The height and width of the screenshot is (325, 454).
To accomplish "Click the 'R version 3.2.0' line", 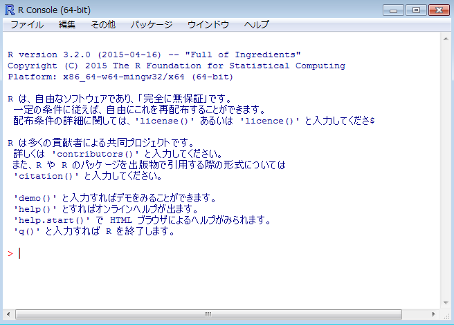I will (x=154, y=55).
